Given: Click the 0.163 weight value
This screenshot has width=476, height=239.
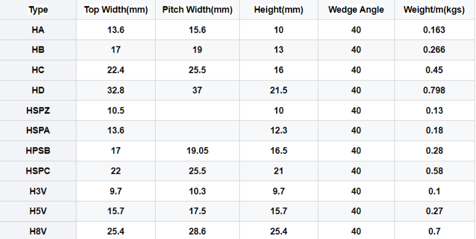Looking at the screenshot, I should 434,30.
